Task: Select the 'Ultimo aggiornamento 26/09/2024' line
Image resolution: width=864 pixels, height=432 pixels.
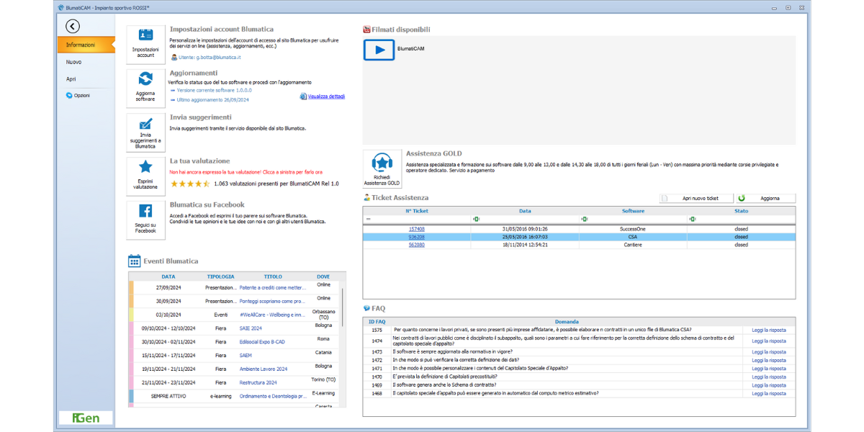Action: (212, 100)
